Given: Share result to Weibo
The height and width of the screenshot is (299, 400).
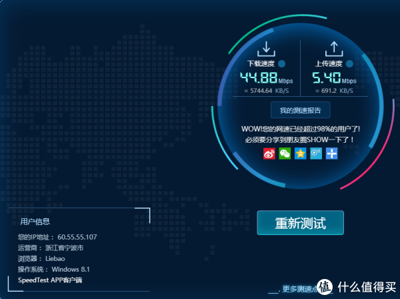Looking at the screenshot, I should coord(269,154).
